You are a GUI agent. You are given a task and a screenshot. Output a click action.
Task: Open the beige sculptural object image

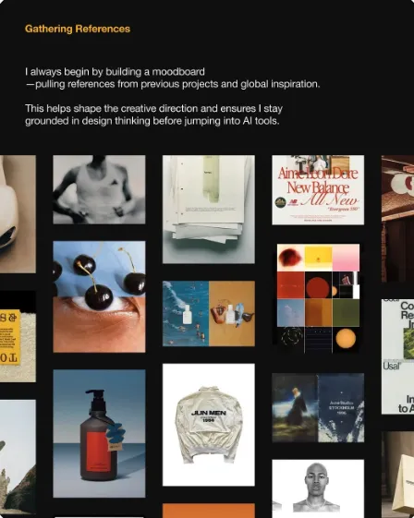18,214
